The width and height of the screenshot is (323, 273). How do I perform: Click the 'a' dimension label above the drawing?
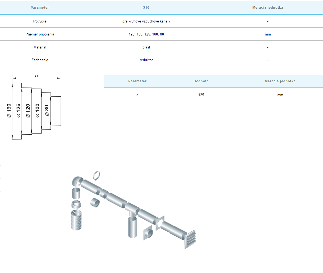coord(36,76)
